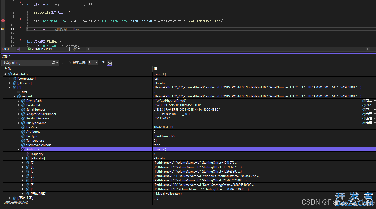Select the Temperature value 61

click(x=155, y=141)
